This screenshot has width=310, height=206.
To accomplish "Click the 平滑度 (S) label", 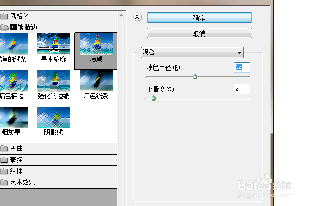I will click(x=160, y=89).
